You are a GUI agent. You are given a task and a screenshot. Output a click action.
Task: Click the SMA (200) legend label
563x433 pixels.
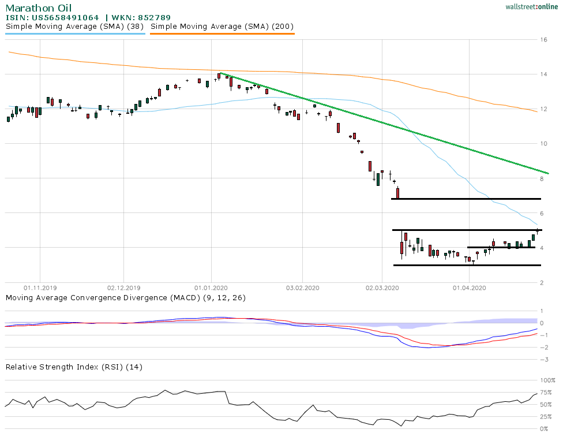point(222,27)
